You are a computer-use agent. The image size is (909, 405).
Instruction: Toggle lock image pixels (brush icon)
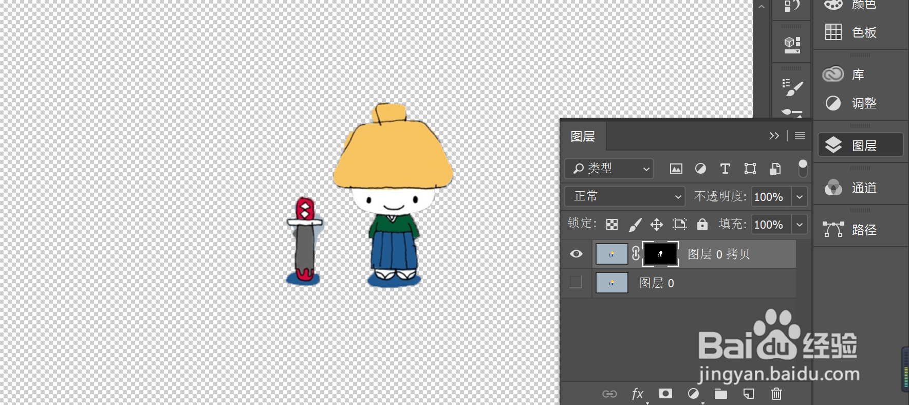click(635, 225)
